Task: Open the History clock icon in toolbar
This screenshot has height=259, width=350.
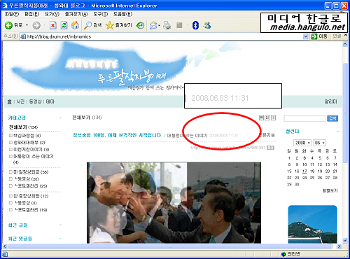Action: click(140, 25)
